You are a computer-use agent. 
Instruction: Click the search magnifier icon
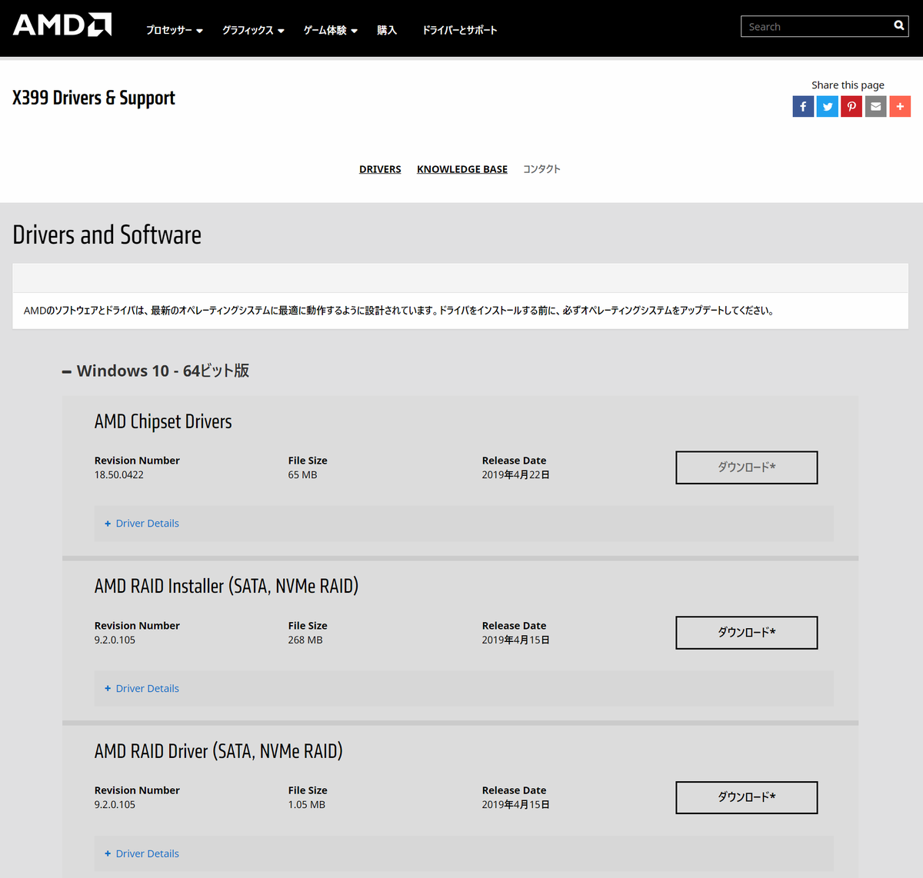pyautogui.click(x=898, y=26)
